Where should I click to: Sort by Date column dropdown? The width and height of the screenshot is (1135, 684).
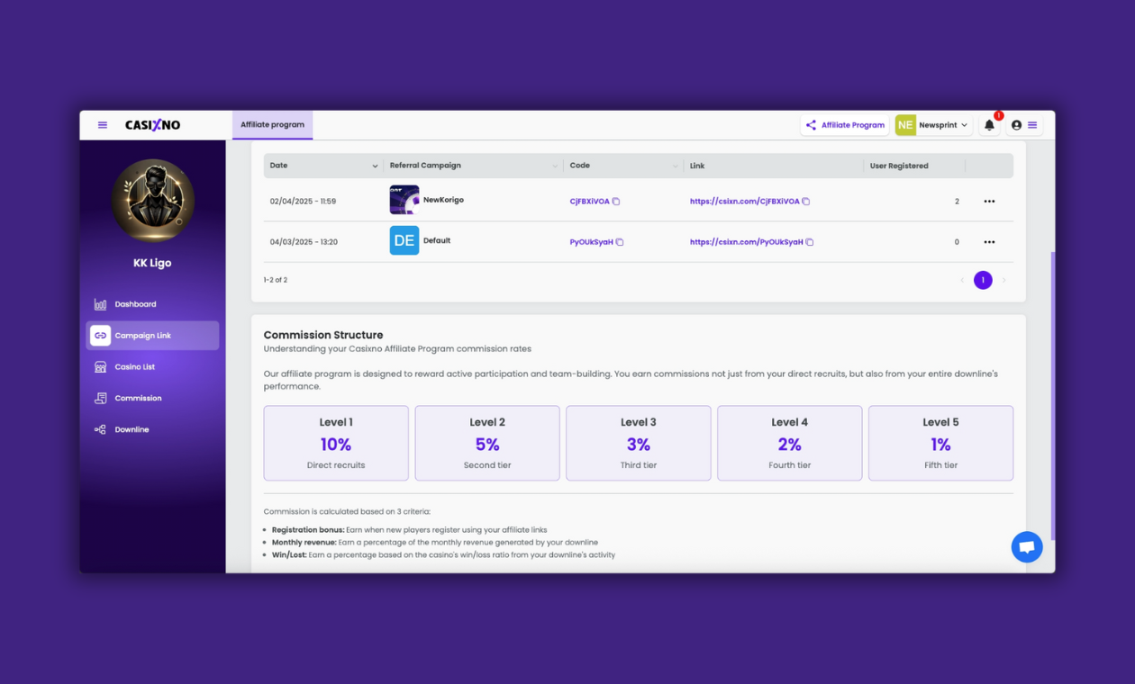coord(375,166)
